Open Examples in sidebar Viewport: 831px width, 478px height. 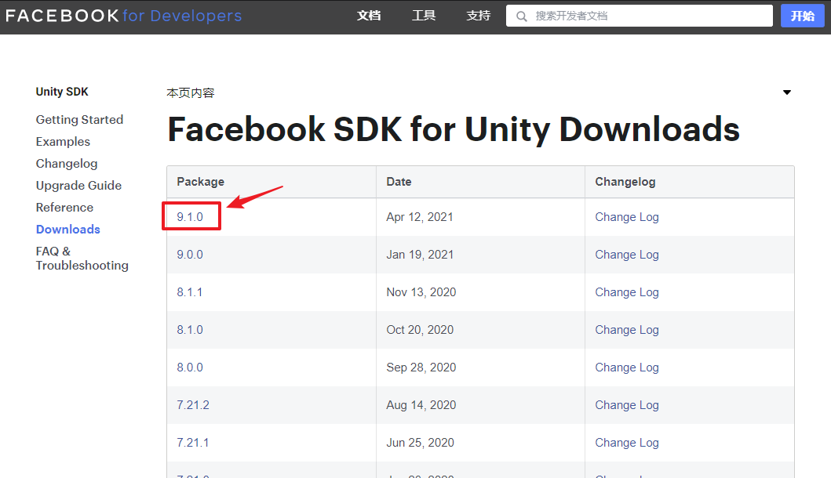click(63, 142)
